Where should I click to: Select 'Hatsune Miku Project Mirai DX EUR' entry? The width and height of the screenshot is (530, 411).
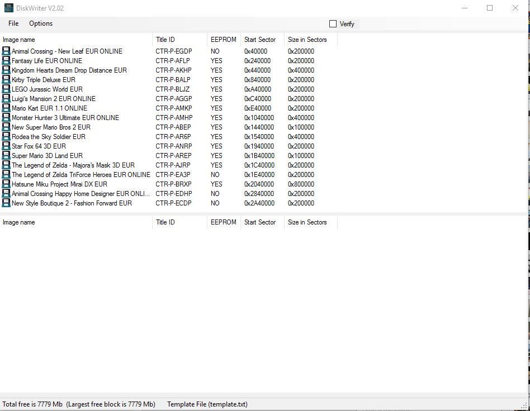[59, 184]
